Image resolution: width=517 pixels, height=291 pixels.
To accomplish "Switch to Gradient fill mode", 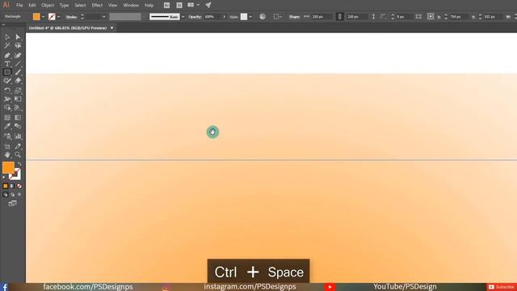I will pyautogui.click(x=13, y=186).
